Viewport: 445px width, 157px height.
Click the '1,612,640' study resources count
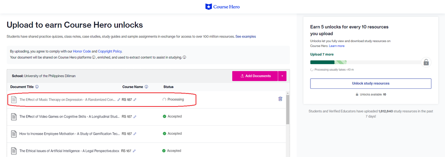click(x=386, y=111)
